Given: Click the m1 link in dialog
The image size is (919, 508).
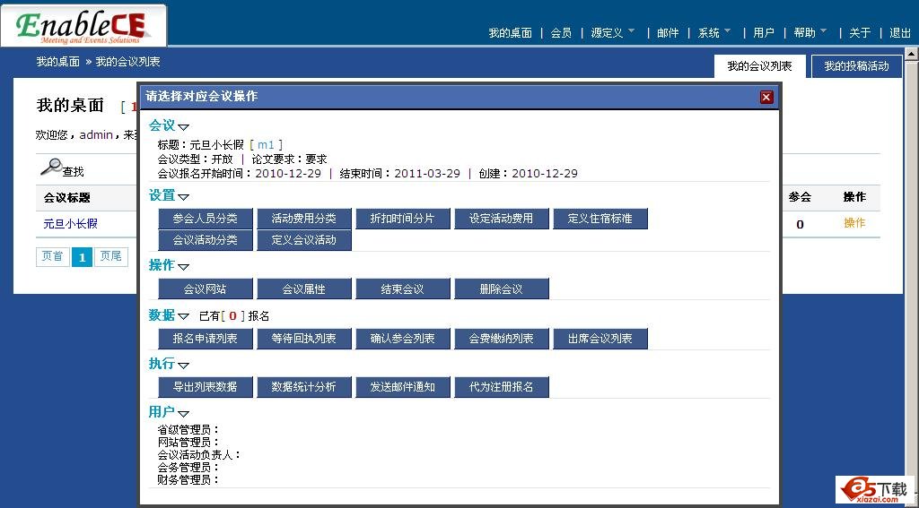Looking at the screenshot, I should pyautogui.click(x=266, y=144).
